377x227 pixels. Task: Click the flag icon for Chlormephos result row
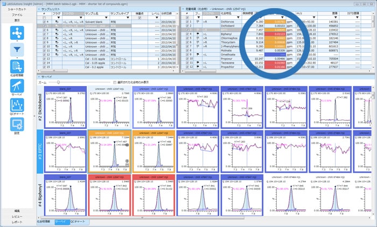pos(198,38)
